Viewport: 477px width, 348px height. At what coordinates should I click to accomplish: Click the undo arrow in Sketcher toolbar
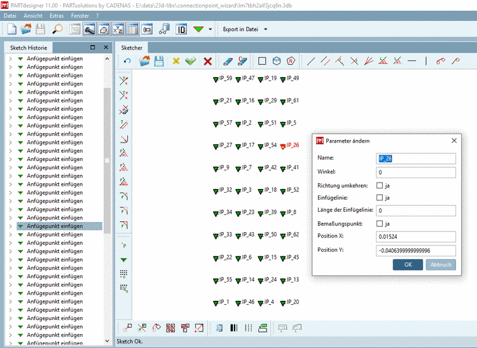pos(127,61)
